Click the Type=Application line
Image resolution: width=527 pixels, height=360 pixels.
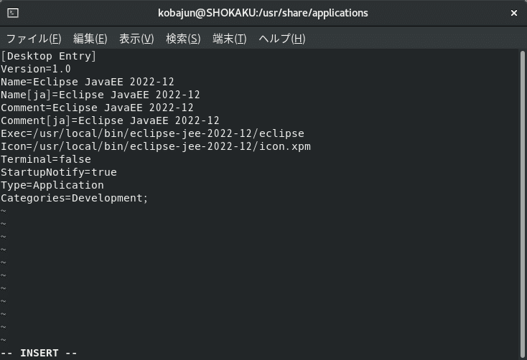tap(52, 185)
